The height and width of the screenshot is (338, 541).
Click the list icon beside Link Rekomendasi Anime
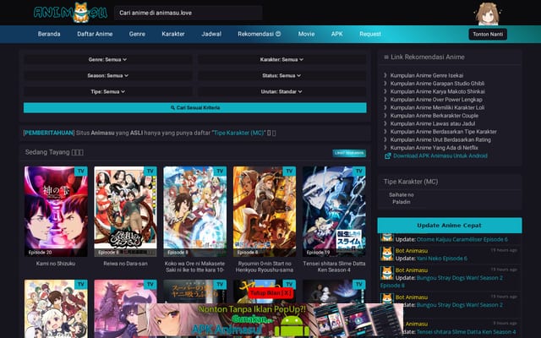[x=386, y=57]
